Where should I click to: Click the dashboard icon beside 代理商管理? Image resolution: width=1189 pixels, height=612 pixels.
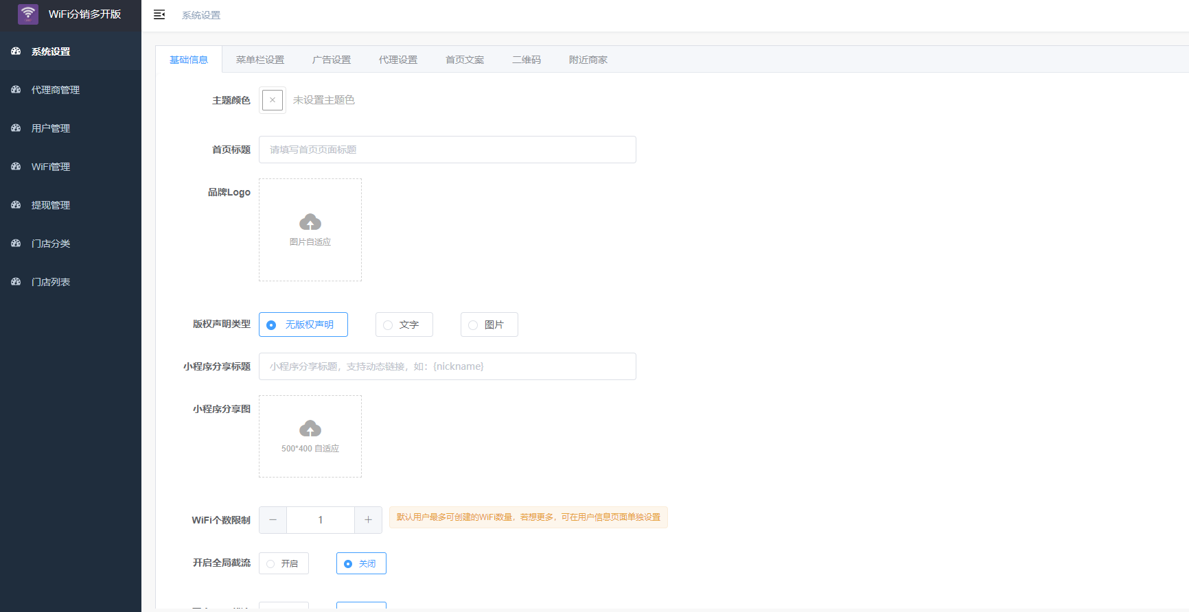point(16,90)
